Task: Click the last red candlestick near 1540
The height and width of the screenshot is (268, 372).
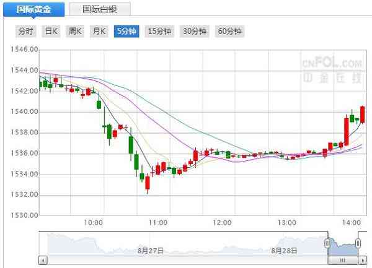Action: (363, 114)
